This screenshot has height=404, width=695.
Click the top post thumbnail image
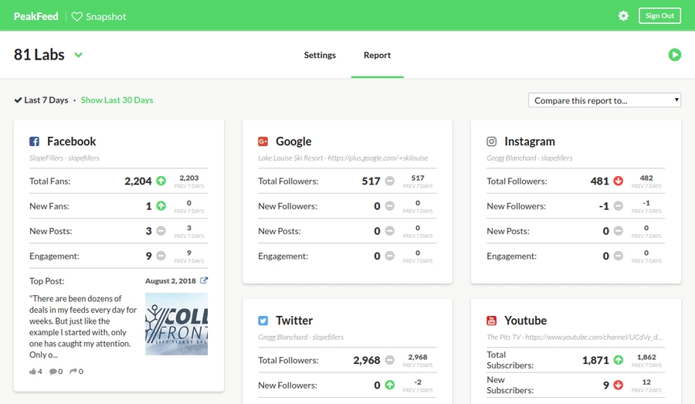tap(176, 324)
